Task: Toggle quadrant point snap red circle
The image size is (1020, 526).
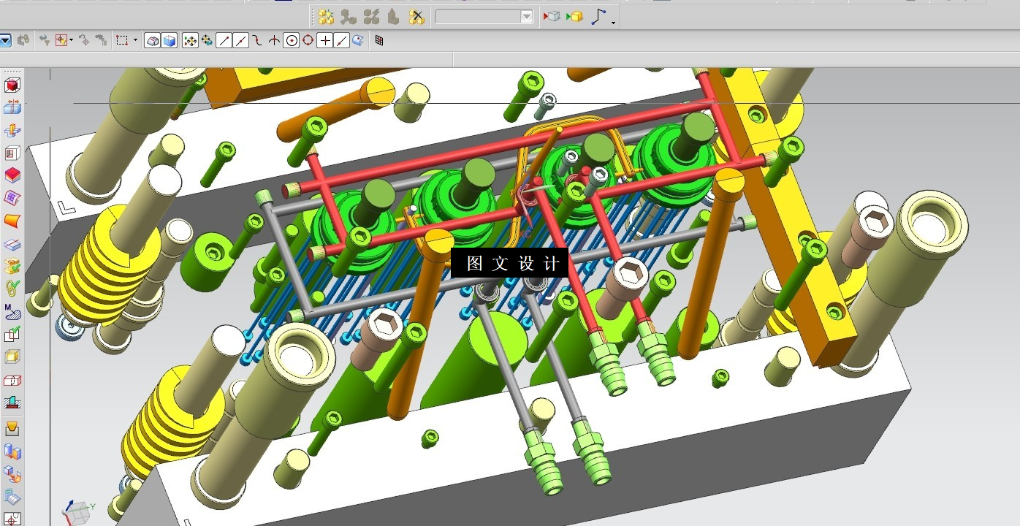Action: [x=308, y=41]
